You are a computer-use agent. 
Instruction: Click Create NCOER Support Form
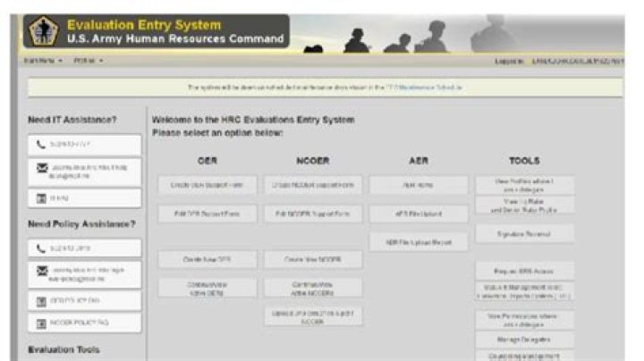coord(313,185)
